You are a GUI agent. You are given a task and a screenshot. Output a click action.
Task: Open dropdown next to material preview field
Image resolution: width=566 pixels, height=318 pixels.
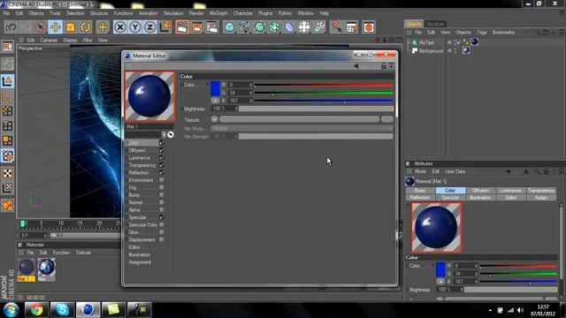164,134
